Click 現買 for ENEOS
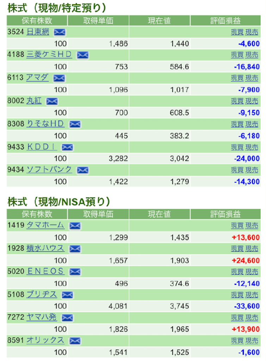This screenshot has width=266, height=361. point(237,272)
